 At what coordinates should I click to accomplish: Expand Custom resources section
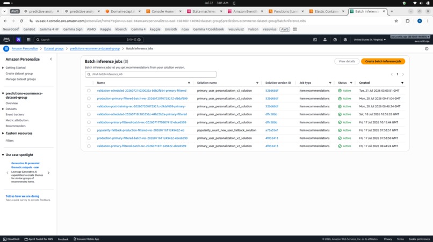tap(3, 133)
